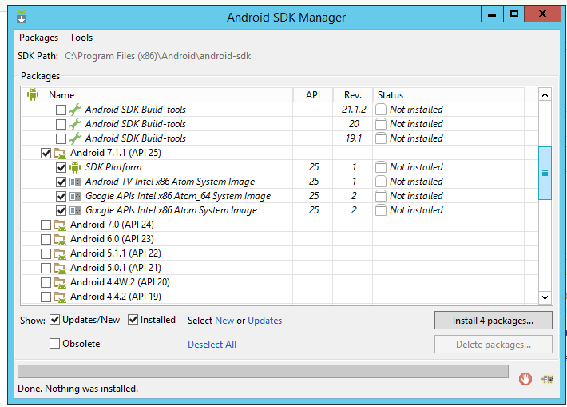Click the package list scrollbar thumb
Image resolution: width=567 pixels, height=407 pixels.
[545, 173]
